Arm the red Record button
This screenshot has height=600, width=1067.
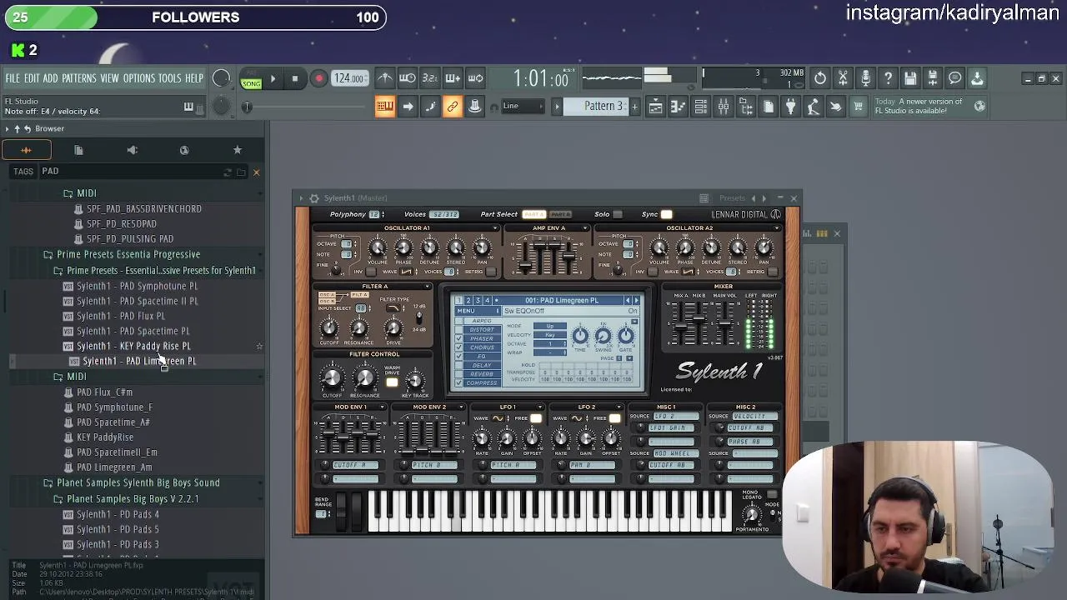click(318, 79)
